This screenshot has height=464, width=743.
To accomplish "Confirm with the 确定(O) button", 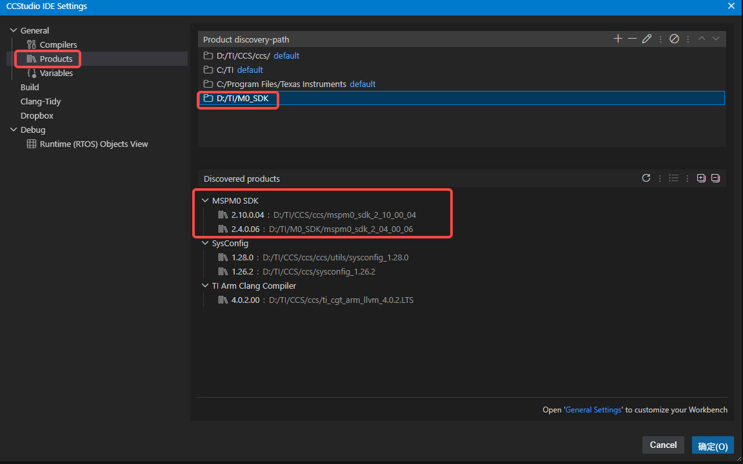I will pos(713,446).
